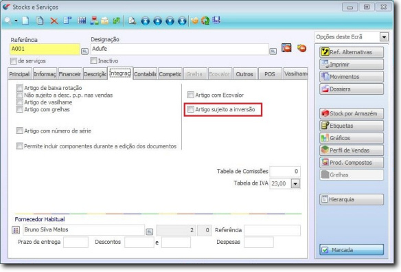Expand 'Opções deste Ecrã' dropdown
Image resolution: width=401 pixels, height=272 pixels.
pyautogui.click(x=384, y=37)
